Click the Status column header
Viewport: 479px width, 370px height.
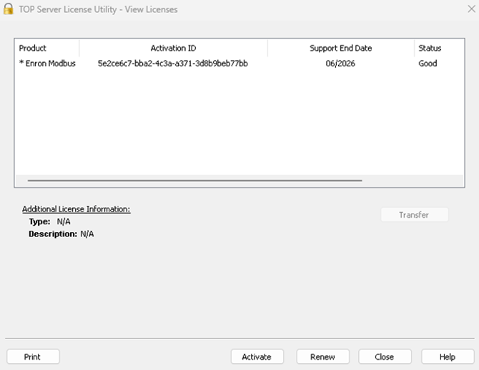pos(430,49)
